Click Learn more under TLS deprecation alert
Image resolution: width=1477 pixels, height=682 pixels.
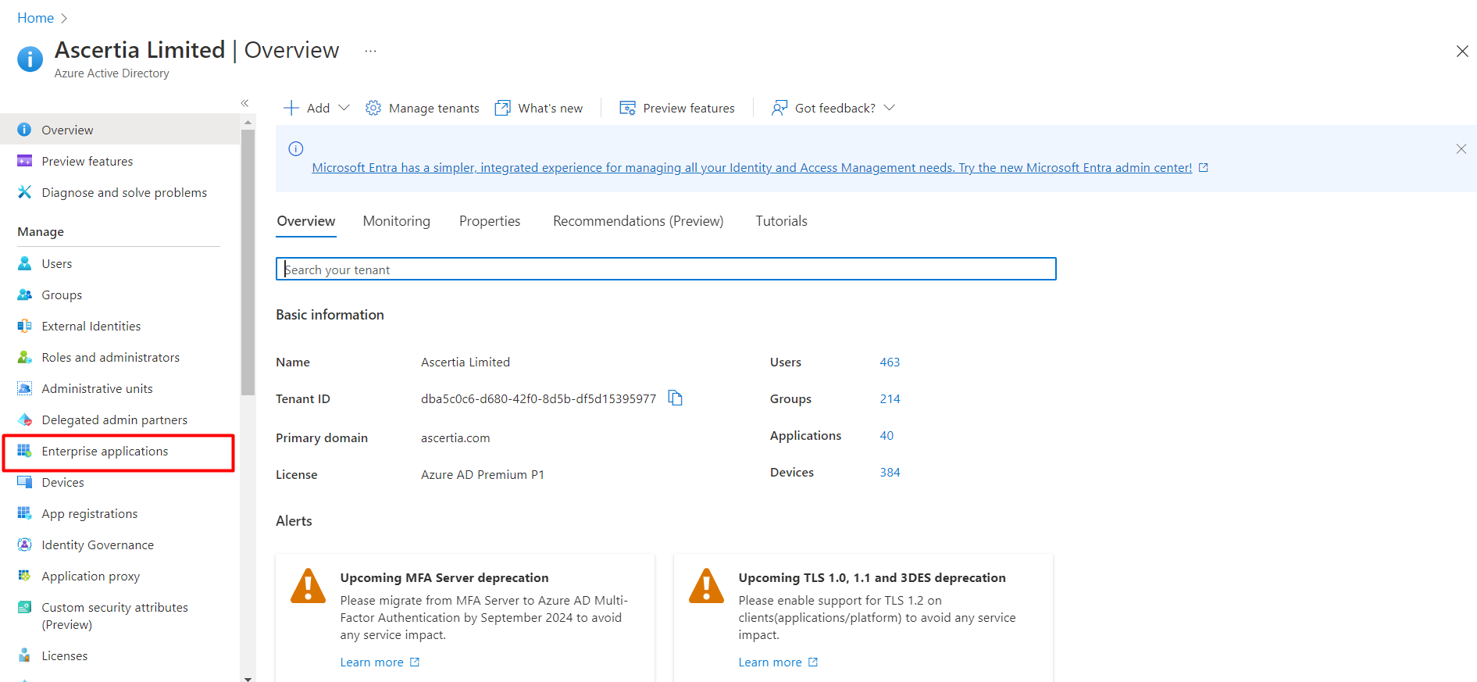click(770, 662)
